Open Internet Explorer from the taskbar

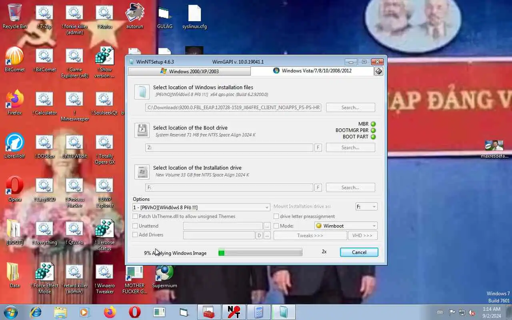36,312
